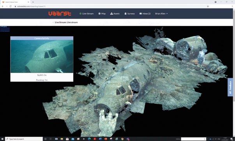Click the Inbox envelope icon
235x141 pixels.
click(x=141, y=14)
